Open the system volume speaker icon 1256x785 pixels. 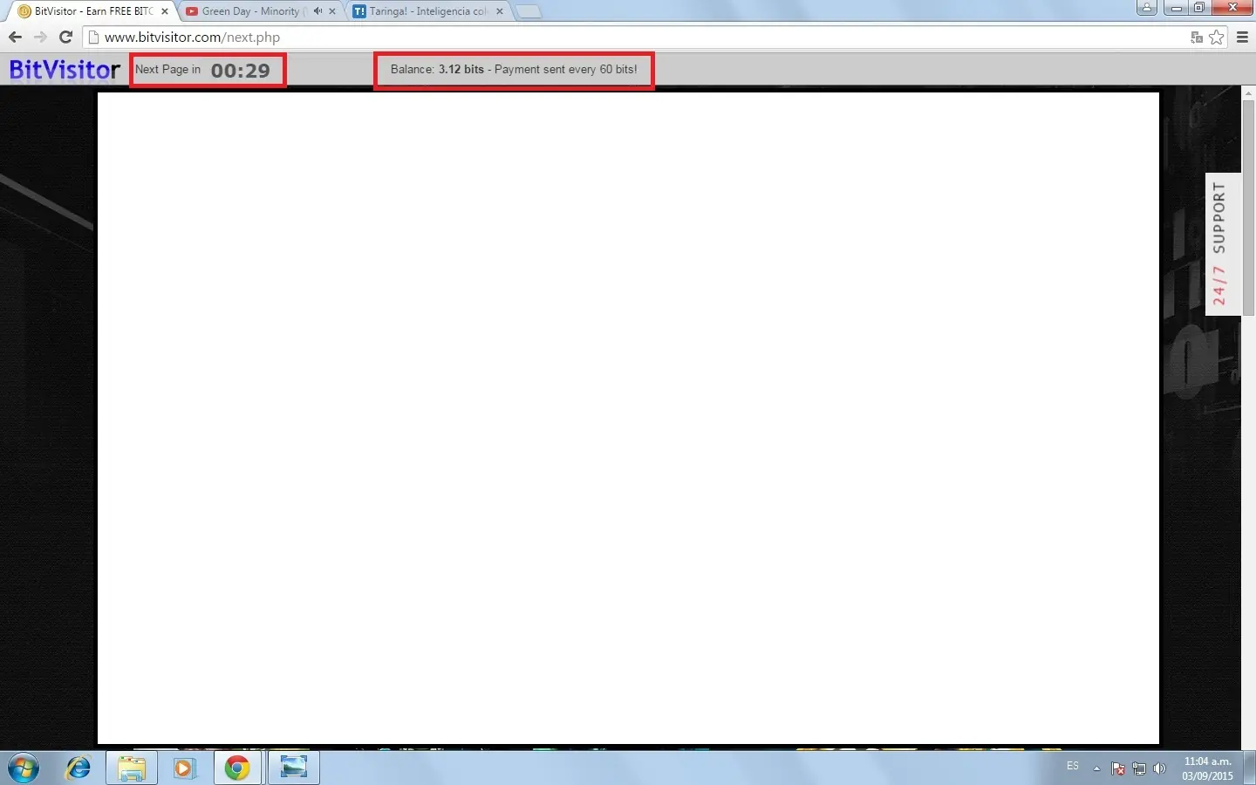point(1160,768)
